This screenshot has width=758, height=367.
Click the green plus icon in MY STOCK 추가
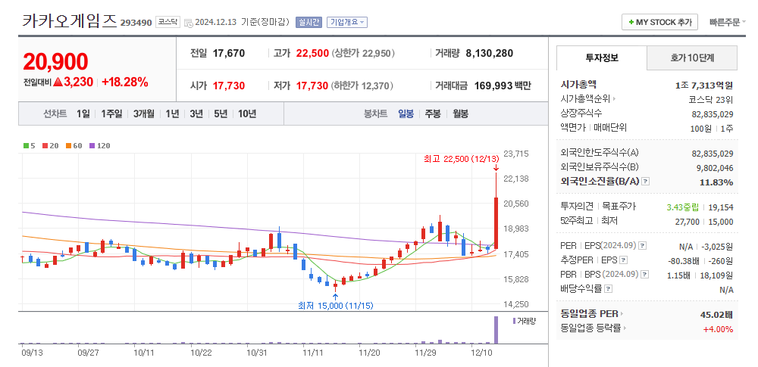coord(631,22)
